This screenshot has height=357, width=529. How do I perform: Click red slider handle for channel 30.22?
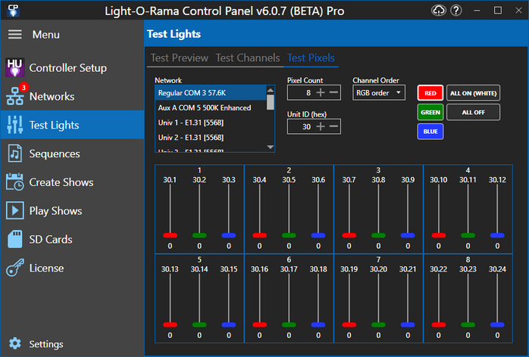pyautogui.click(x=439, y=324)
